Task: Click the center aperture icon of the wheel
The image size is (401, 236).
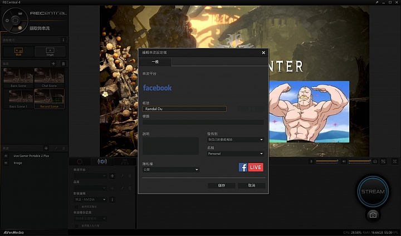Action: pyautogui.click(x=15, y=21)
